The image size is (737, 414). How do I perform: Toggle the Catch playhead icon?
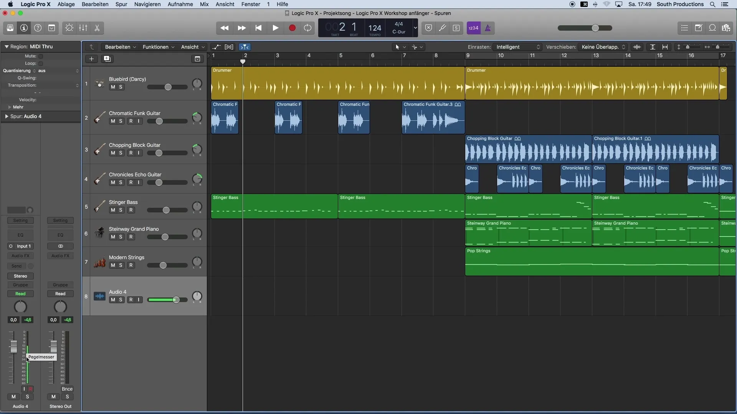245,47
